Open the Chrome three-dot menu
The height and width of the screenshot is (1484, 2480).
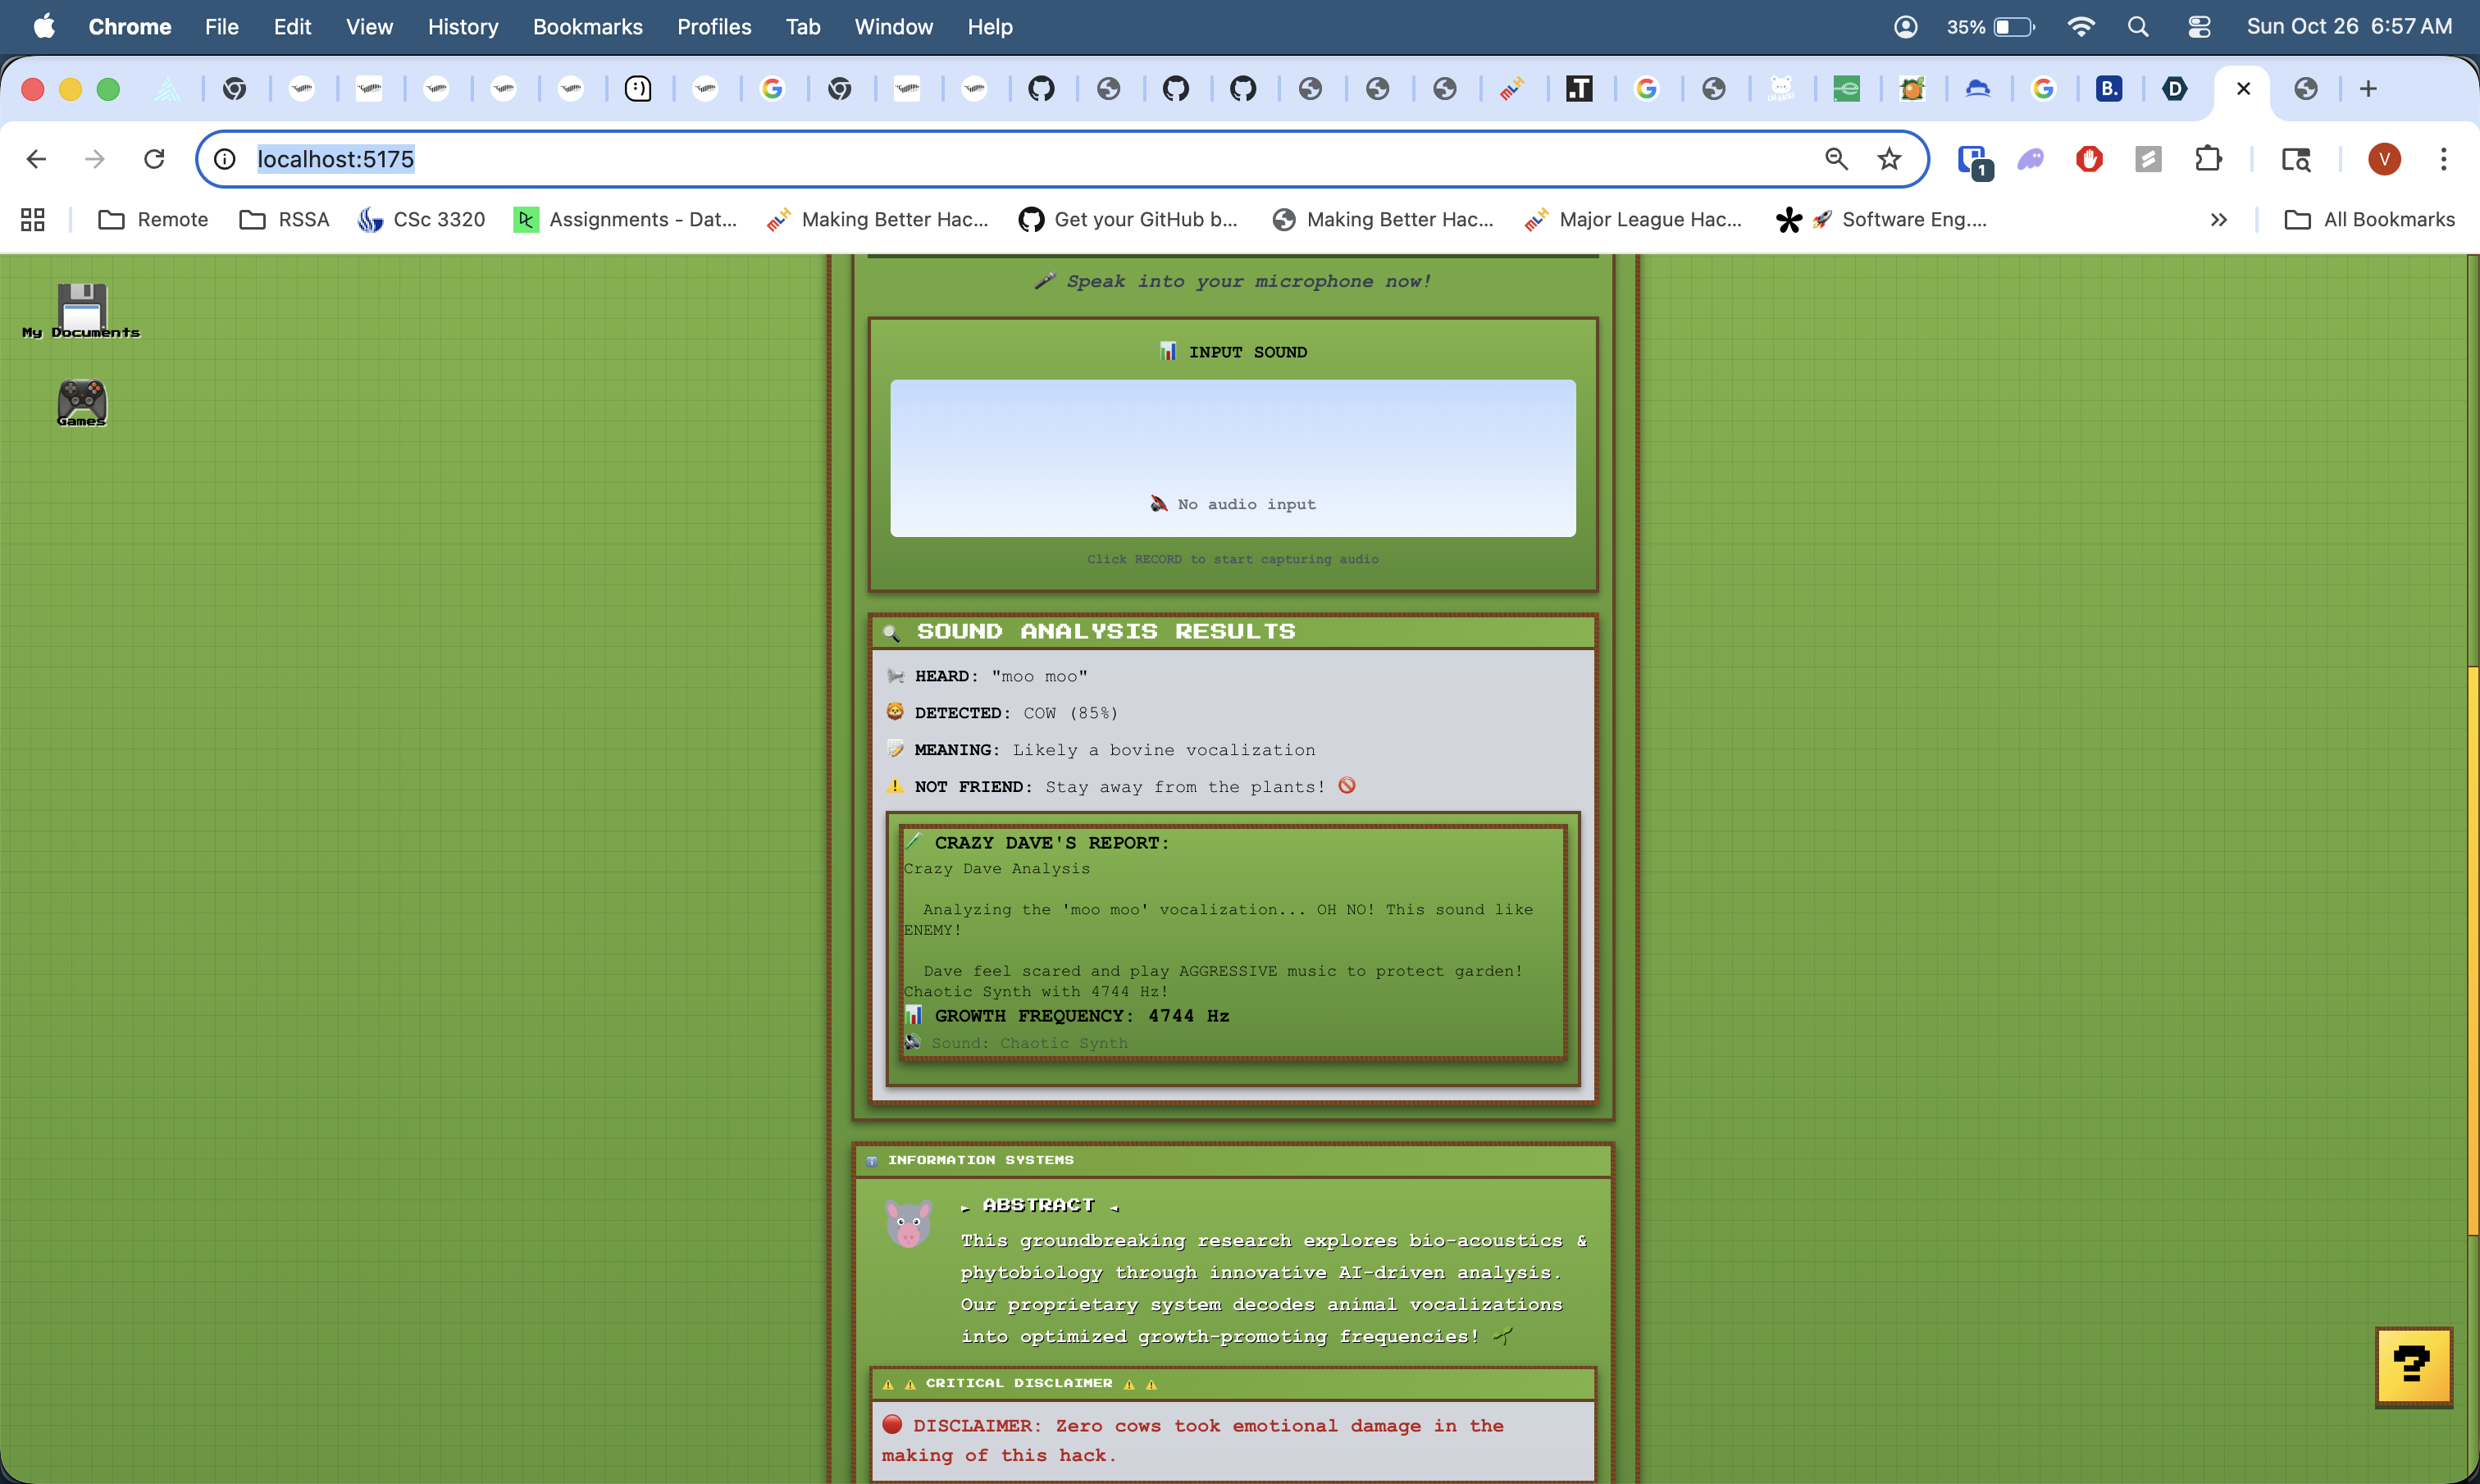pyautogui.click(x=2442, y=159)
